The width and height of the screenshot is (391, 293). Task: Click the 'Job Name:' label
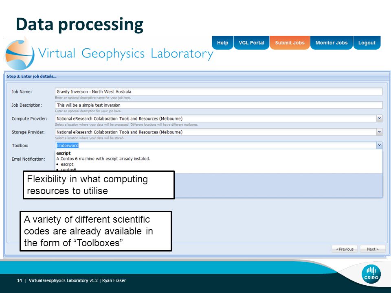[22, 92]
